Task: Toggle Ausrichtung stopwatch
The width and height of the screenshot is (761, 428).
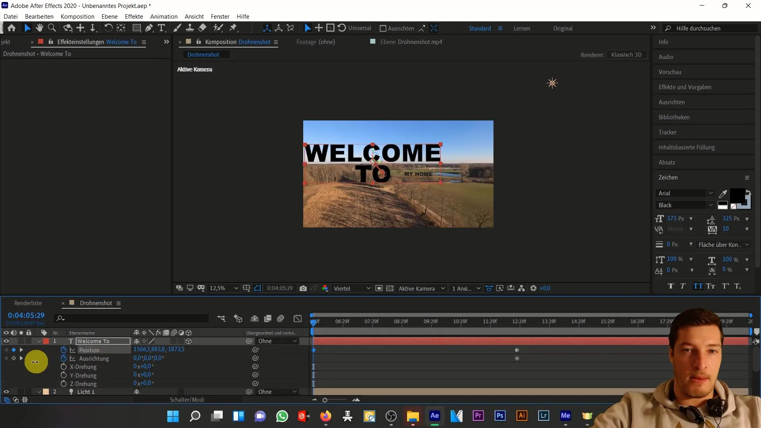Action: 63,358
